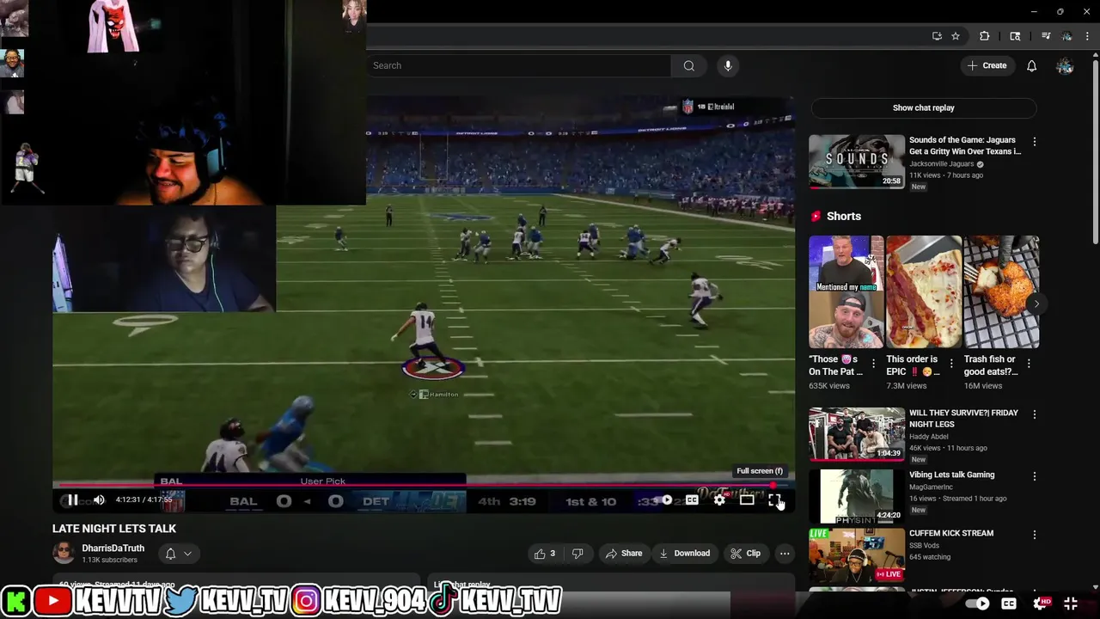Click the search magnifier button

click(689, 65)
